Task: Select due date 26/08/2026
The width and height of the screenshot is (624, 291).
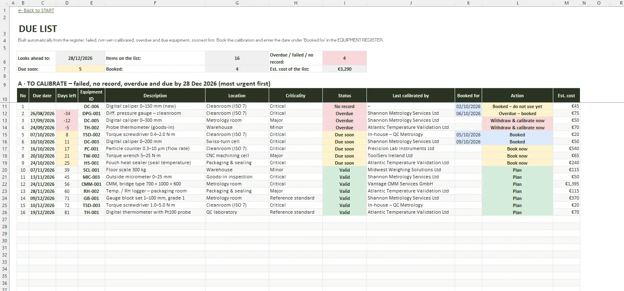Action: click(x=42, y=113)
